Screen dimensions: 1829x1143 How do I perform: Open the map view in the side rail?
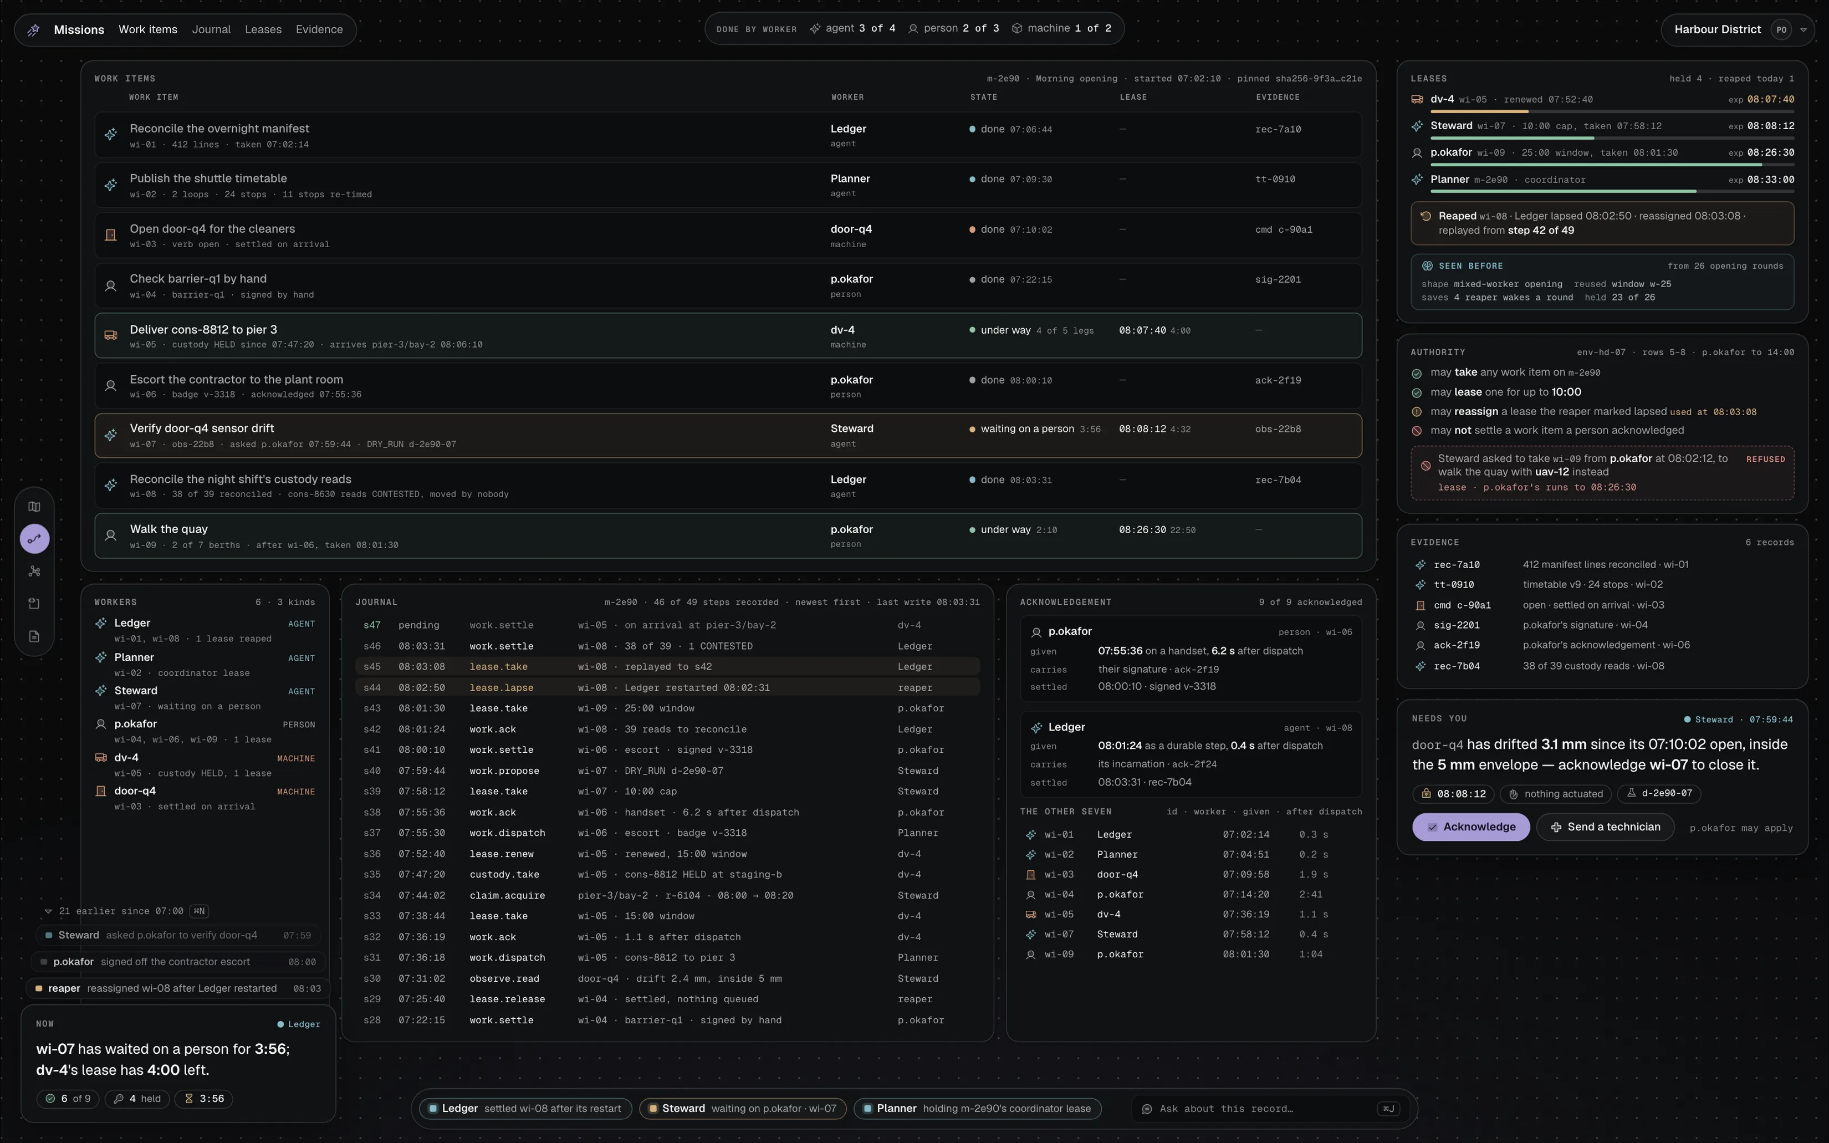(34, 507)
